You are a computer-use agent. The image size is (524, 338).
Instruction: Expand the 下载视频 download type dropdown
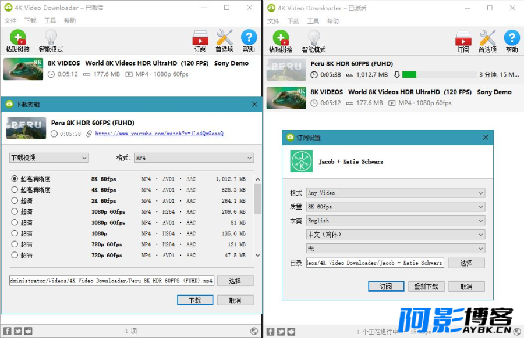point(49,158)
